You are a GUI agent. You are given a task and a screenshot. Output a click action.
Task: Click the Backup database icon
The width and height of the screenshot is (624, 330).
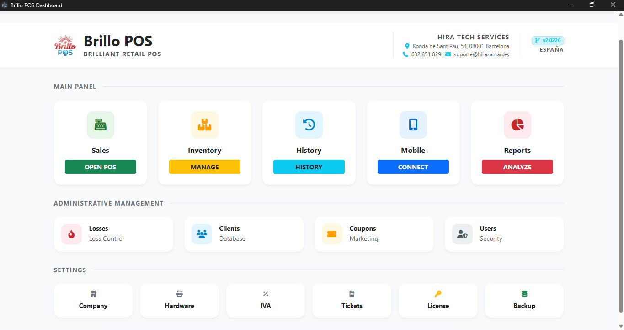524,294
